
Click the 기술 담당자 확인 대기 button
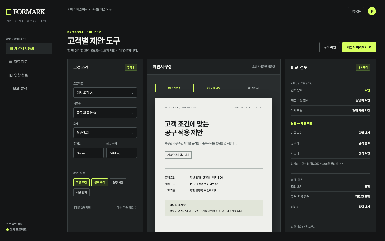[x=178, y=155]
